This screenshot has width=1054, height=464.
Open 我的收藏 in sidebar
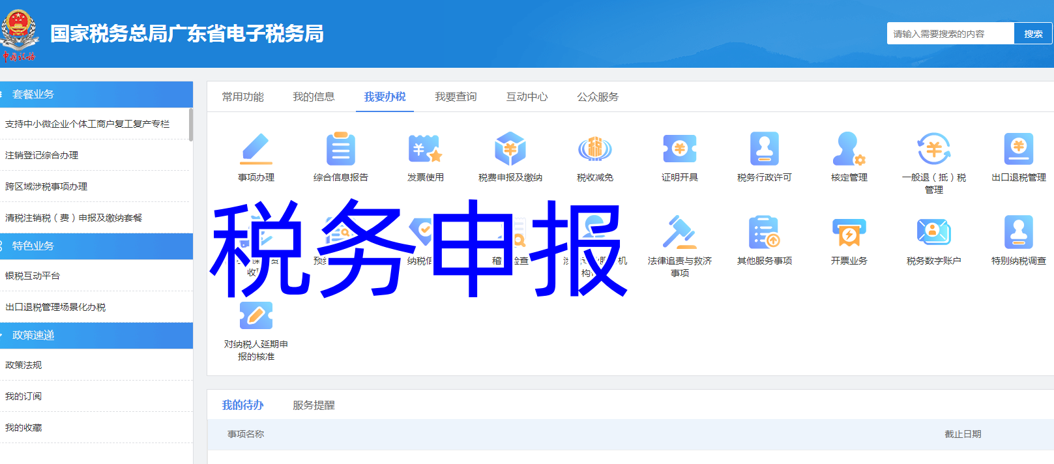pyautogui.click(x=23, y=428)
